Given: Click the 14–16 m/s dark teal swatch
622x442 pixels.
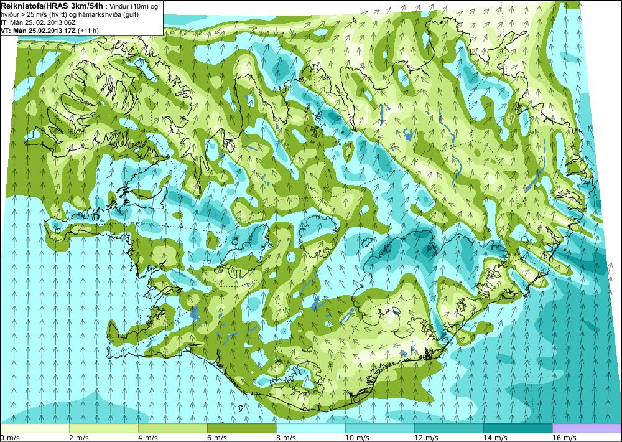Looking at the screenshot, I should point(518,428).
